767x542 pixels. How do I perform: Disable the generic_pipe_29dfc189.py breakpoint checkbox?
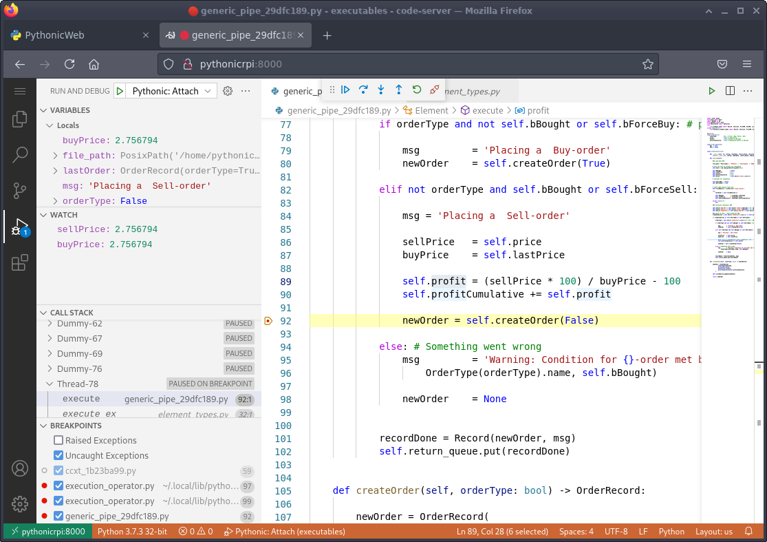coord(58,517)
